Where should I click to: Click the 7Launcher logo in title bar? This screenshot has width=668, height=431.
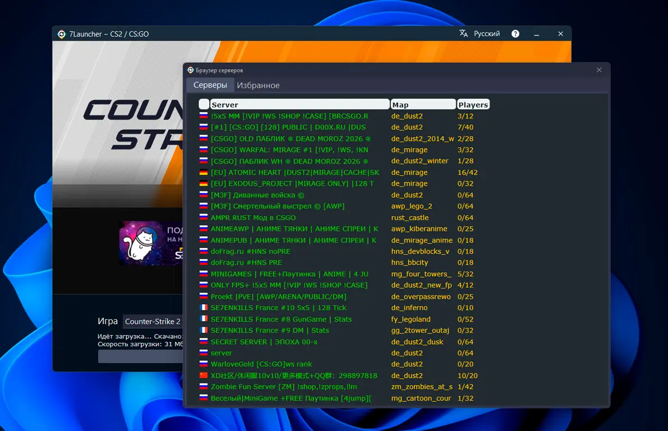(62, 34)
